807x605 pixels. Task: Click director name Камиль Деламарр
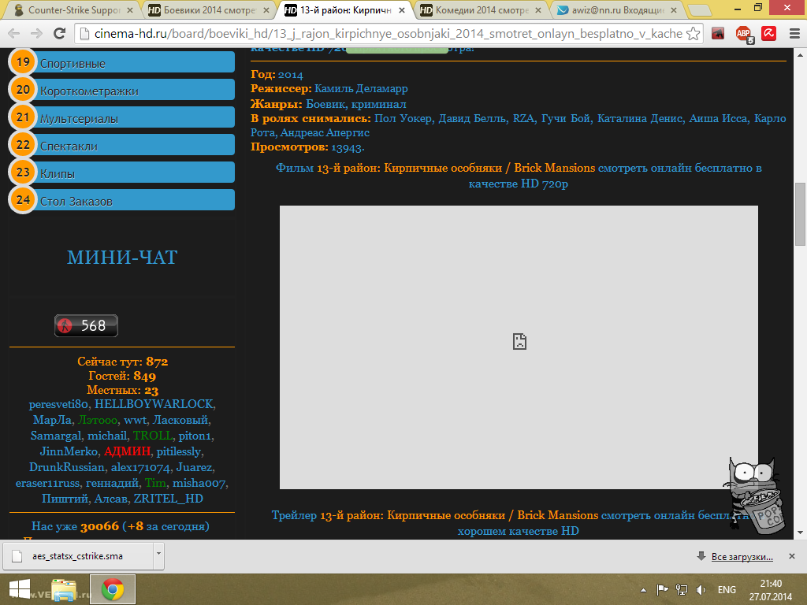361,89
